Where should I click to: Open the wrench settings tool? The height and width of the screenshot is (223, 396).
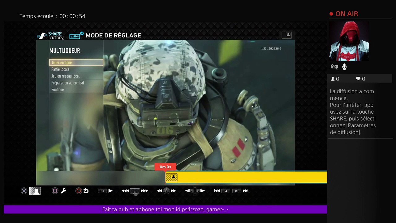(x=63, y=191)
